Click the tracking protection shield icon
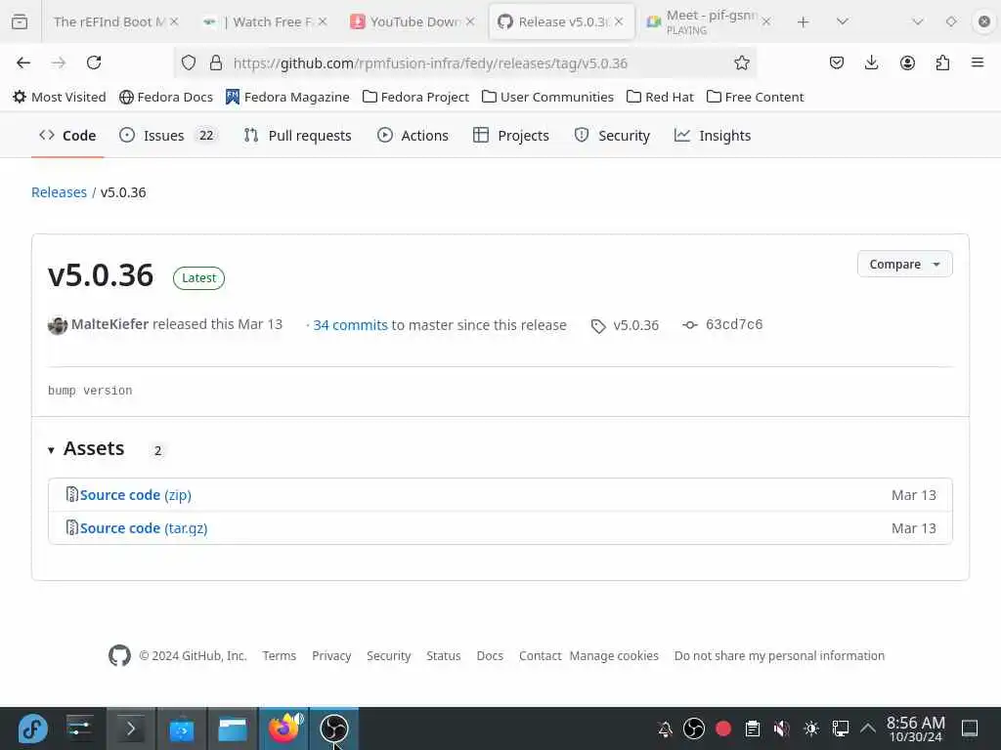 189,62
